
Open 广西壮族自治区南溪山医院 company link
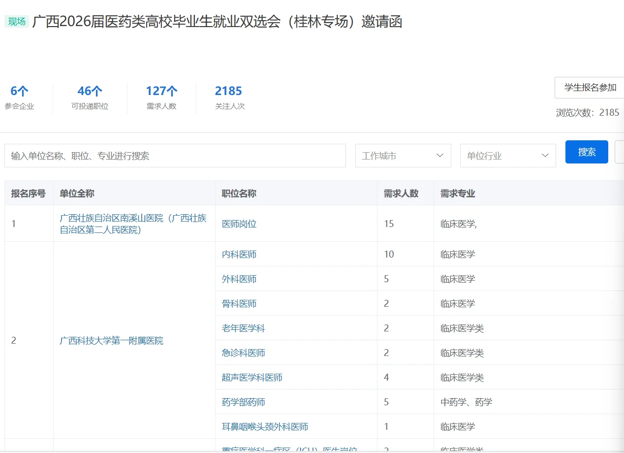point(133,224)
